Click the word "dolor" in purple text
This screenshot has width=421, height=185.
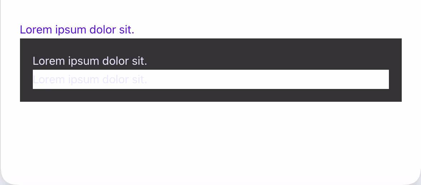(x=103, y=30)
